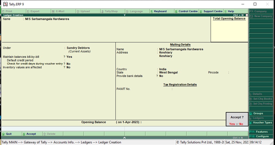Click Q: Quit at the bottom bar
Viewport: 275px width, 145px height.
(12, 134)
